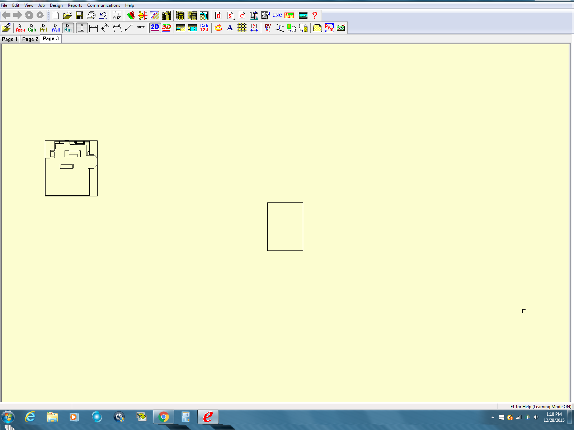Click the NOTE annotation tool
Viewport: 574px width, 430px height.
pos(141,28)
